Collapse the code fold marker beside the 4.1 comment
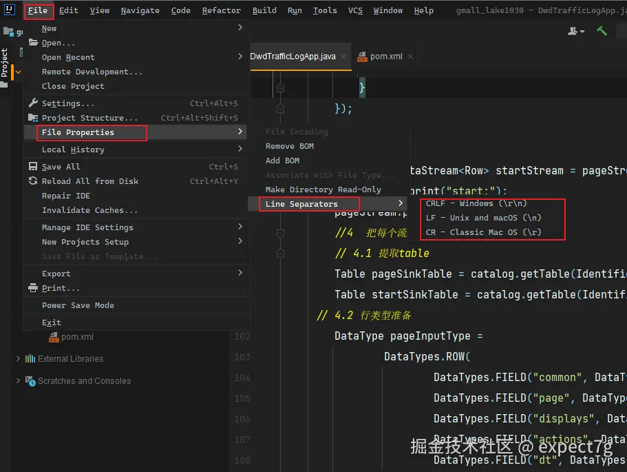 pyautogui.click(x=280, y=254)
